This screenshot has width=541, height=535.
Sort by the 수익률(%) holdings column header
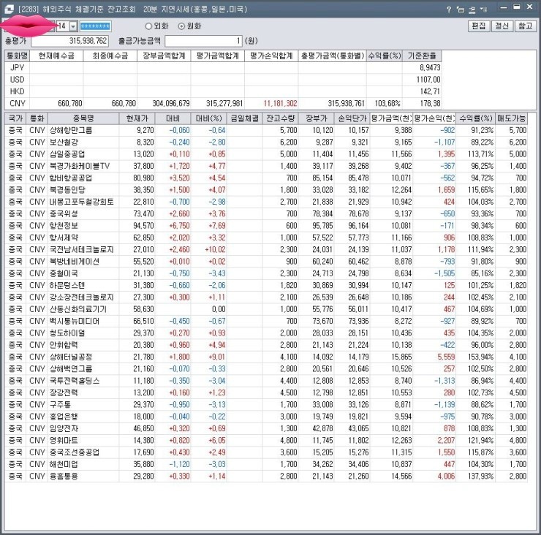click(x=475, y=118)
